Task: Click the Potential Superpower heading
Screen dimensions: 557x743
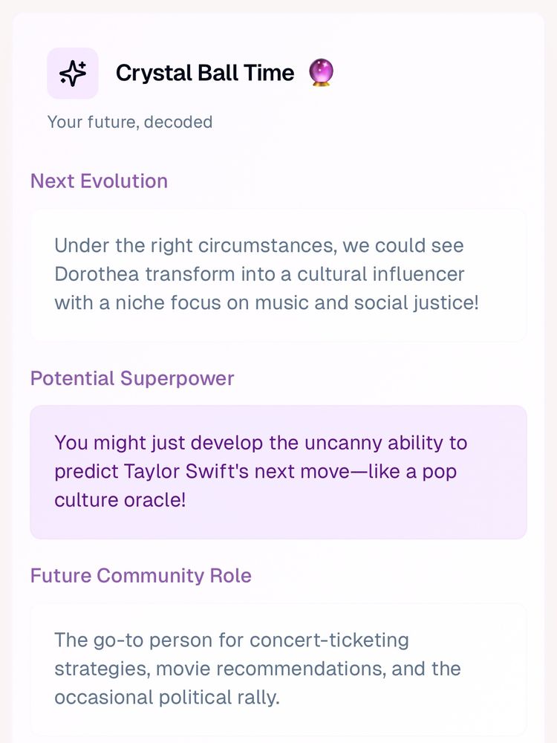Action: click(x=132, y=378)
